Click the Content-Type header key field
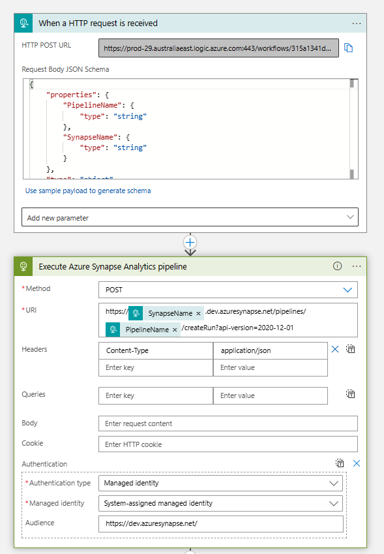The width and height of the screenshot is (384, 554). tap(156, 350)
